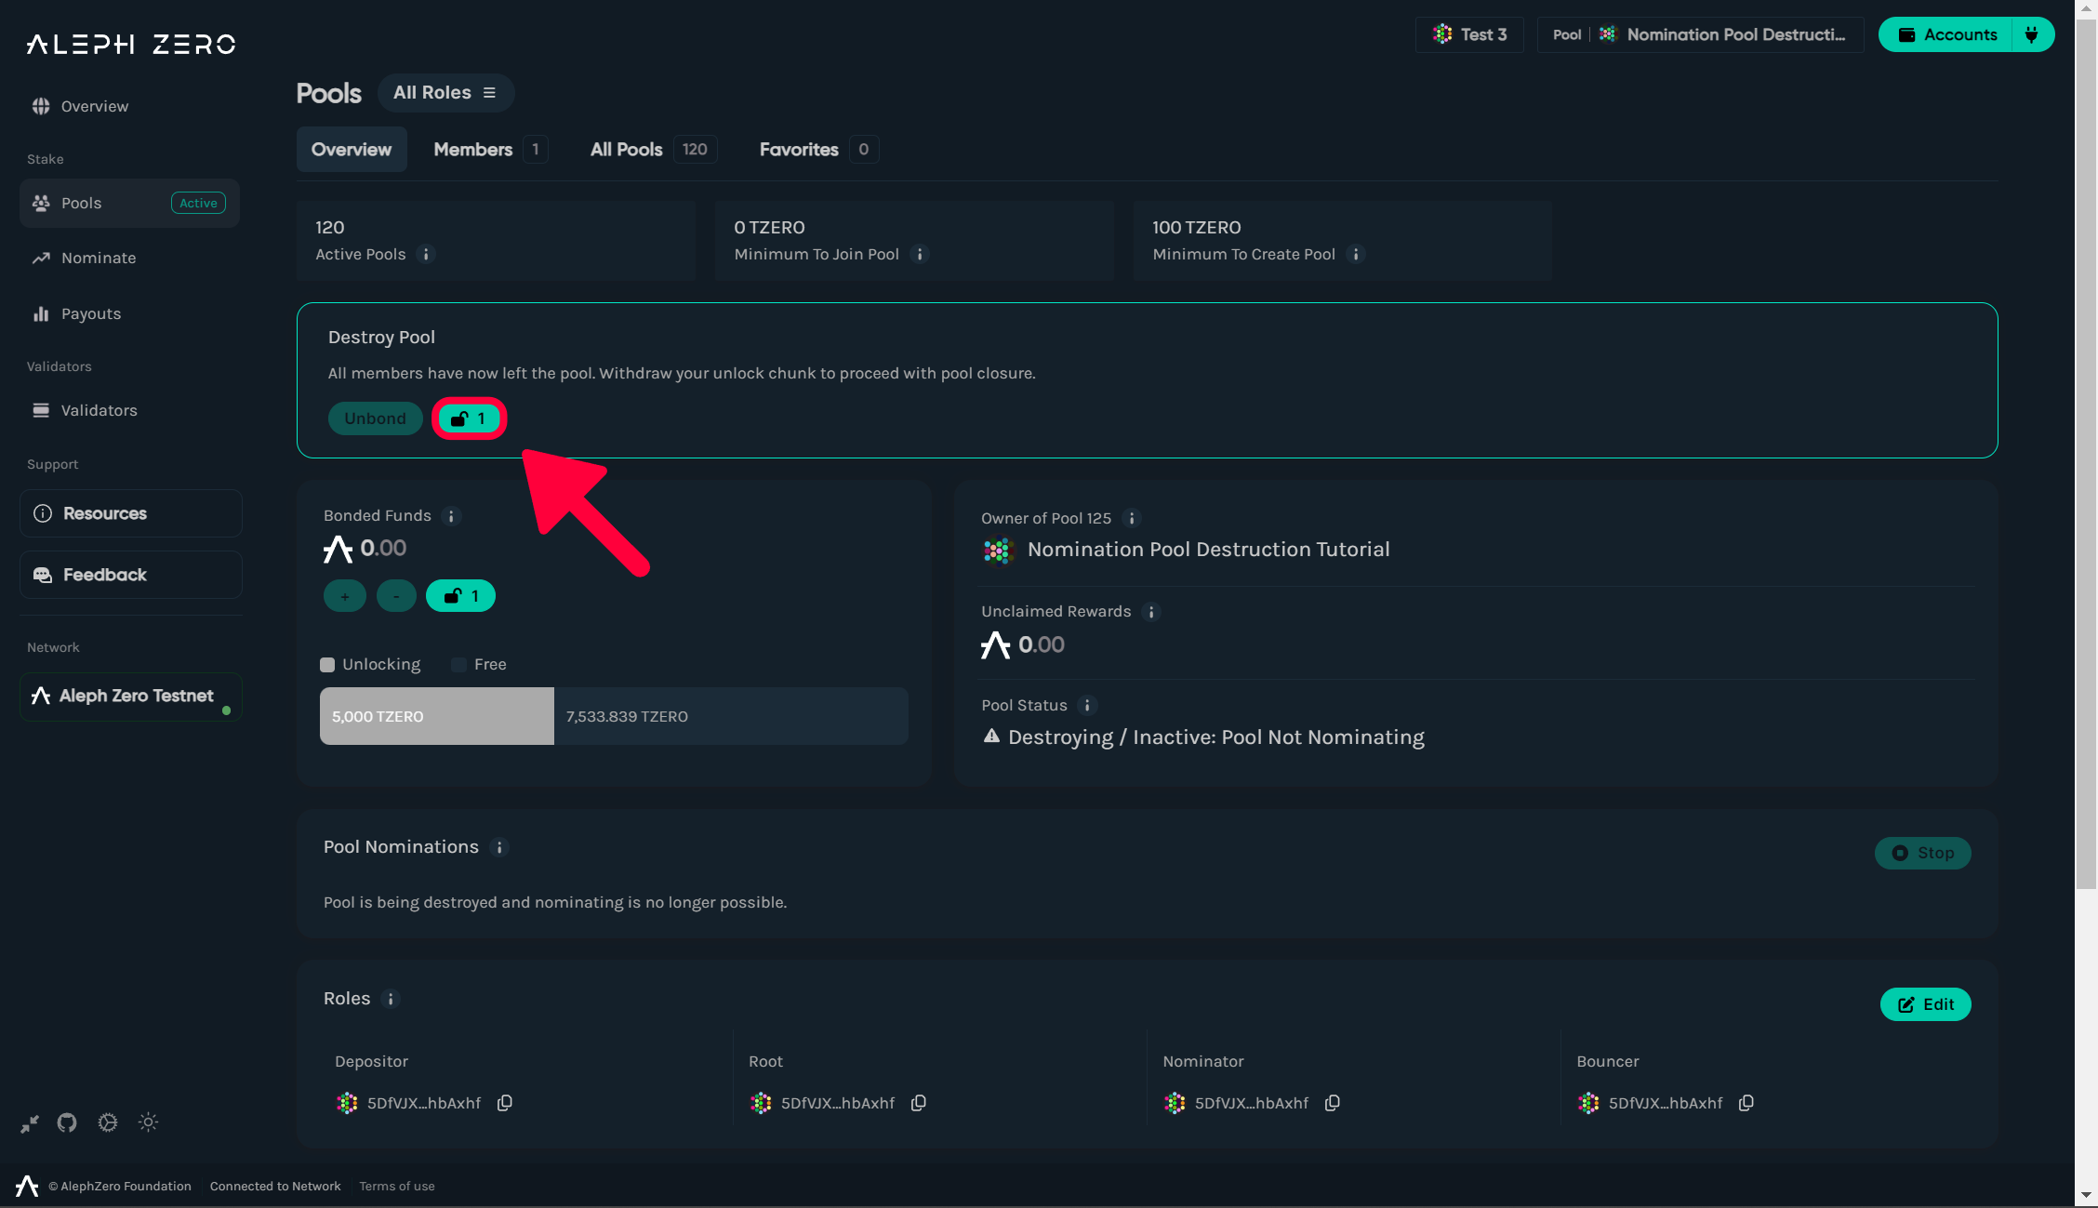2098x1208 pixels.
Task: Open info for Unclaimed Rewards
Action: click(x=1151, y=612)
